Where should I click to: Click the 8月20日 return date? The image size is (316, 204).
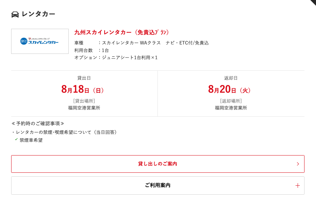point(229,89)
